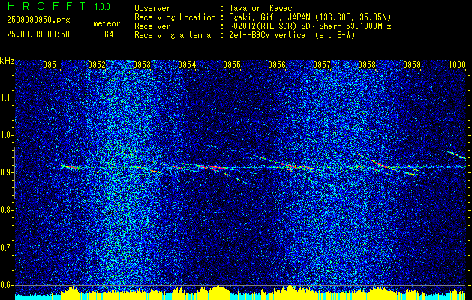Click the observer name Takanori Kawachi
Viewport: 472px width, 300px height.
pyautogui.click(x=265, y=8)
